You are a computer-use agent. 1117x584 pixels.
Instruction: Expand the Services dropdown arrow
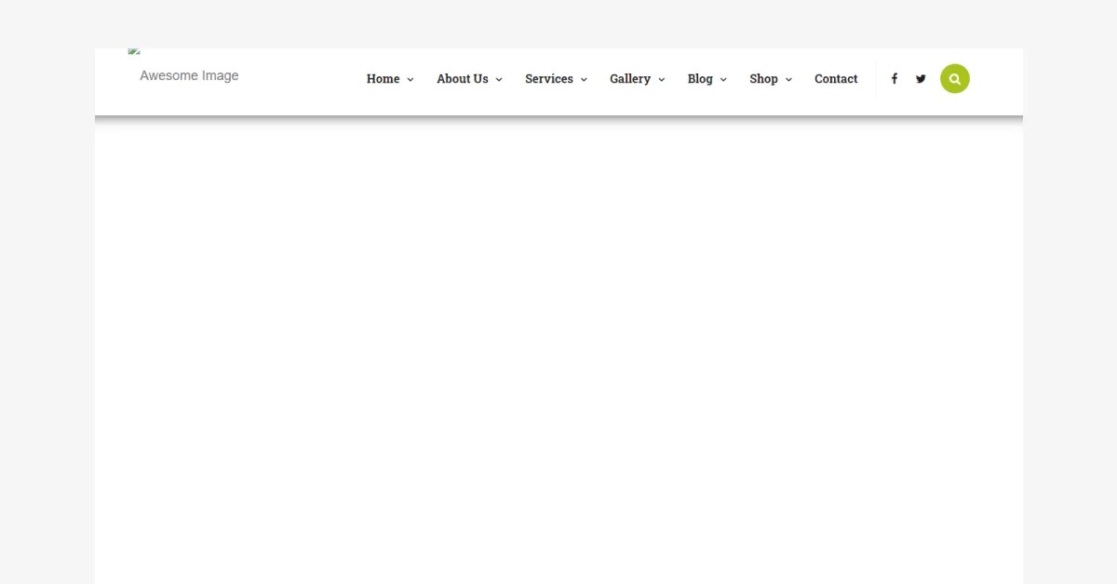[584, 79]
